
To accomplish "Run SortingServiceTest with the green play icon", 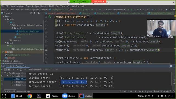I will [x=128, y=10].
